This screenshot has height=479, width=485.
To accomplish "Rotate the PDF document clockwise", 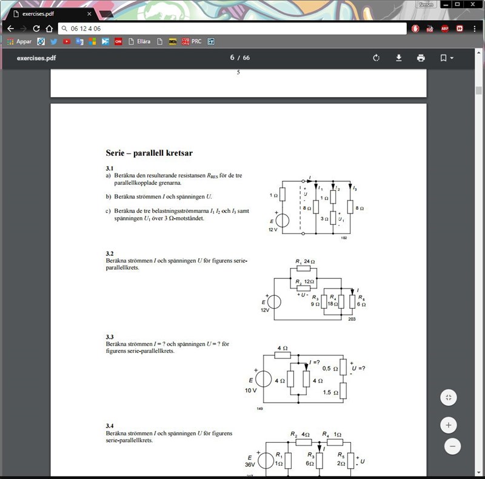I will (x=376, y=58).
